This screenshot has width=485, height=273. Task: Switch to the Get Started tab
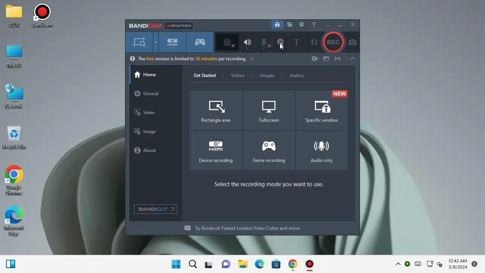(205, 75)
